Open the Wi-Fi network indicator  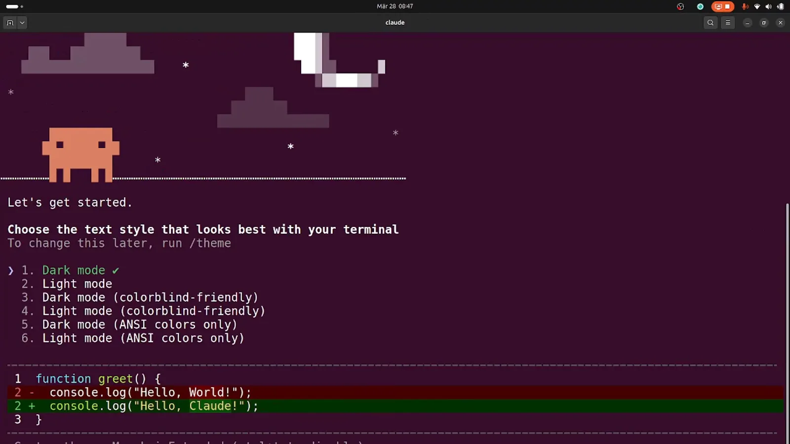tap(757, 6)
